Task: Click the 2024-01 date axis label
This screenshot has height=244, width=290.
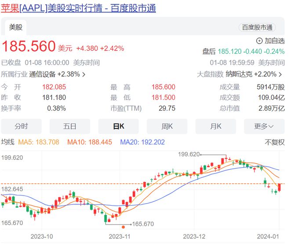Action: tap(268, 237)
